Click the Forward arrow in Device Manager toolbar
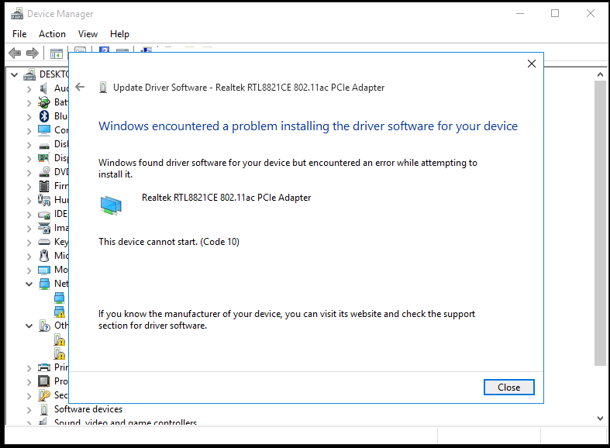The width and height of the screenshot is (610, 448). point(33,53)
